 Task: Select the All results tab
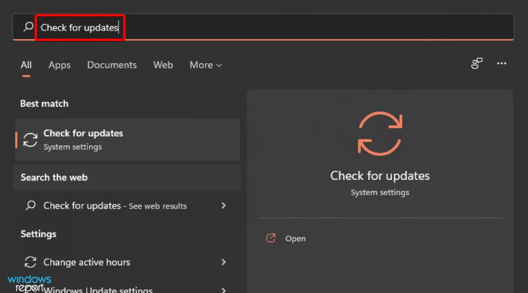(26, 65)
